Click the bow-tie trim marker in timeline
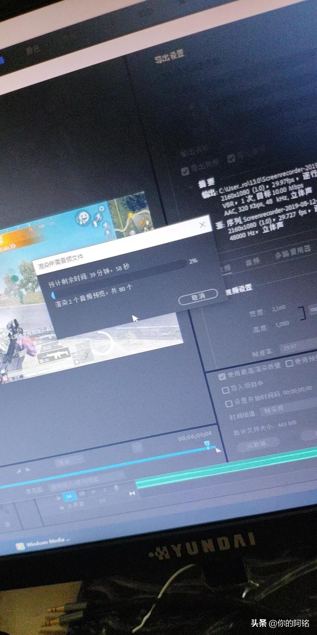This screenshot has height=635, width=317. coord(132,494)
